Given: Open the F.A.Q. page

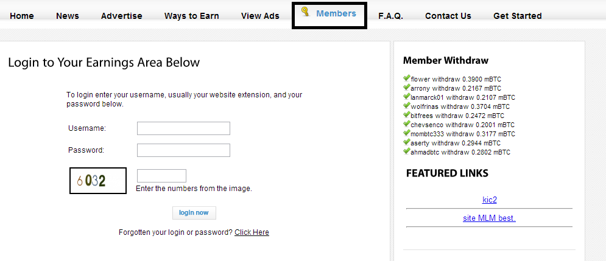Looking at the screenshot, I should click(391, 16).
